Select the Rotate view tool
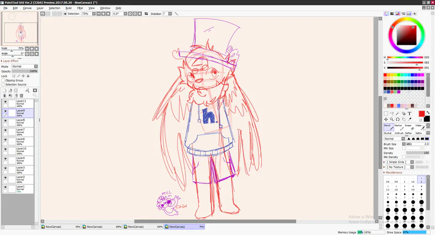 [x=398, y=120]
